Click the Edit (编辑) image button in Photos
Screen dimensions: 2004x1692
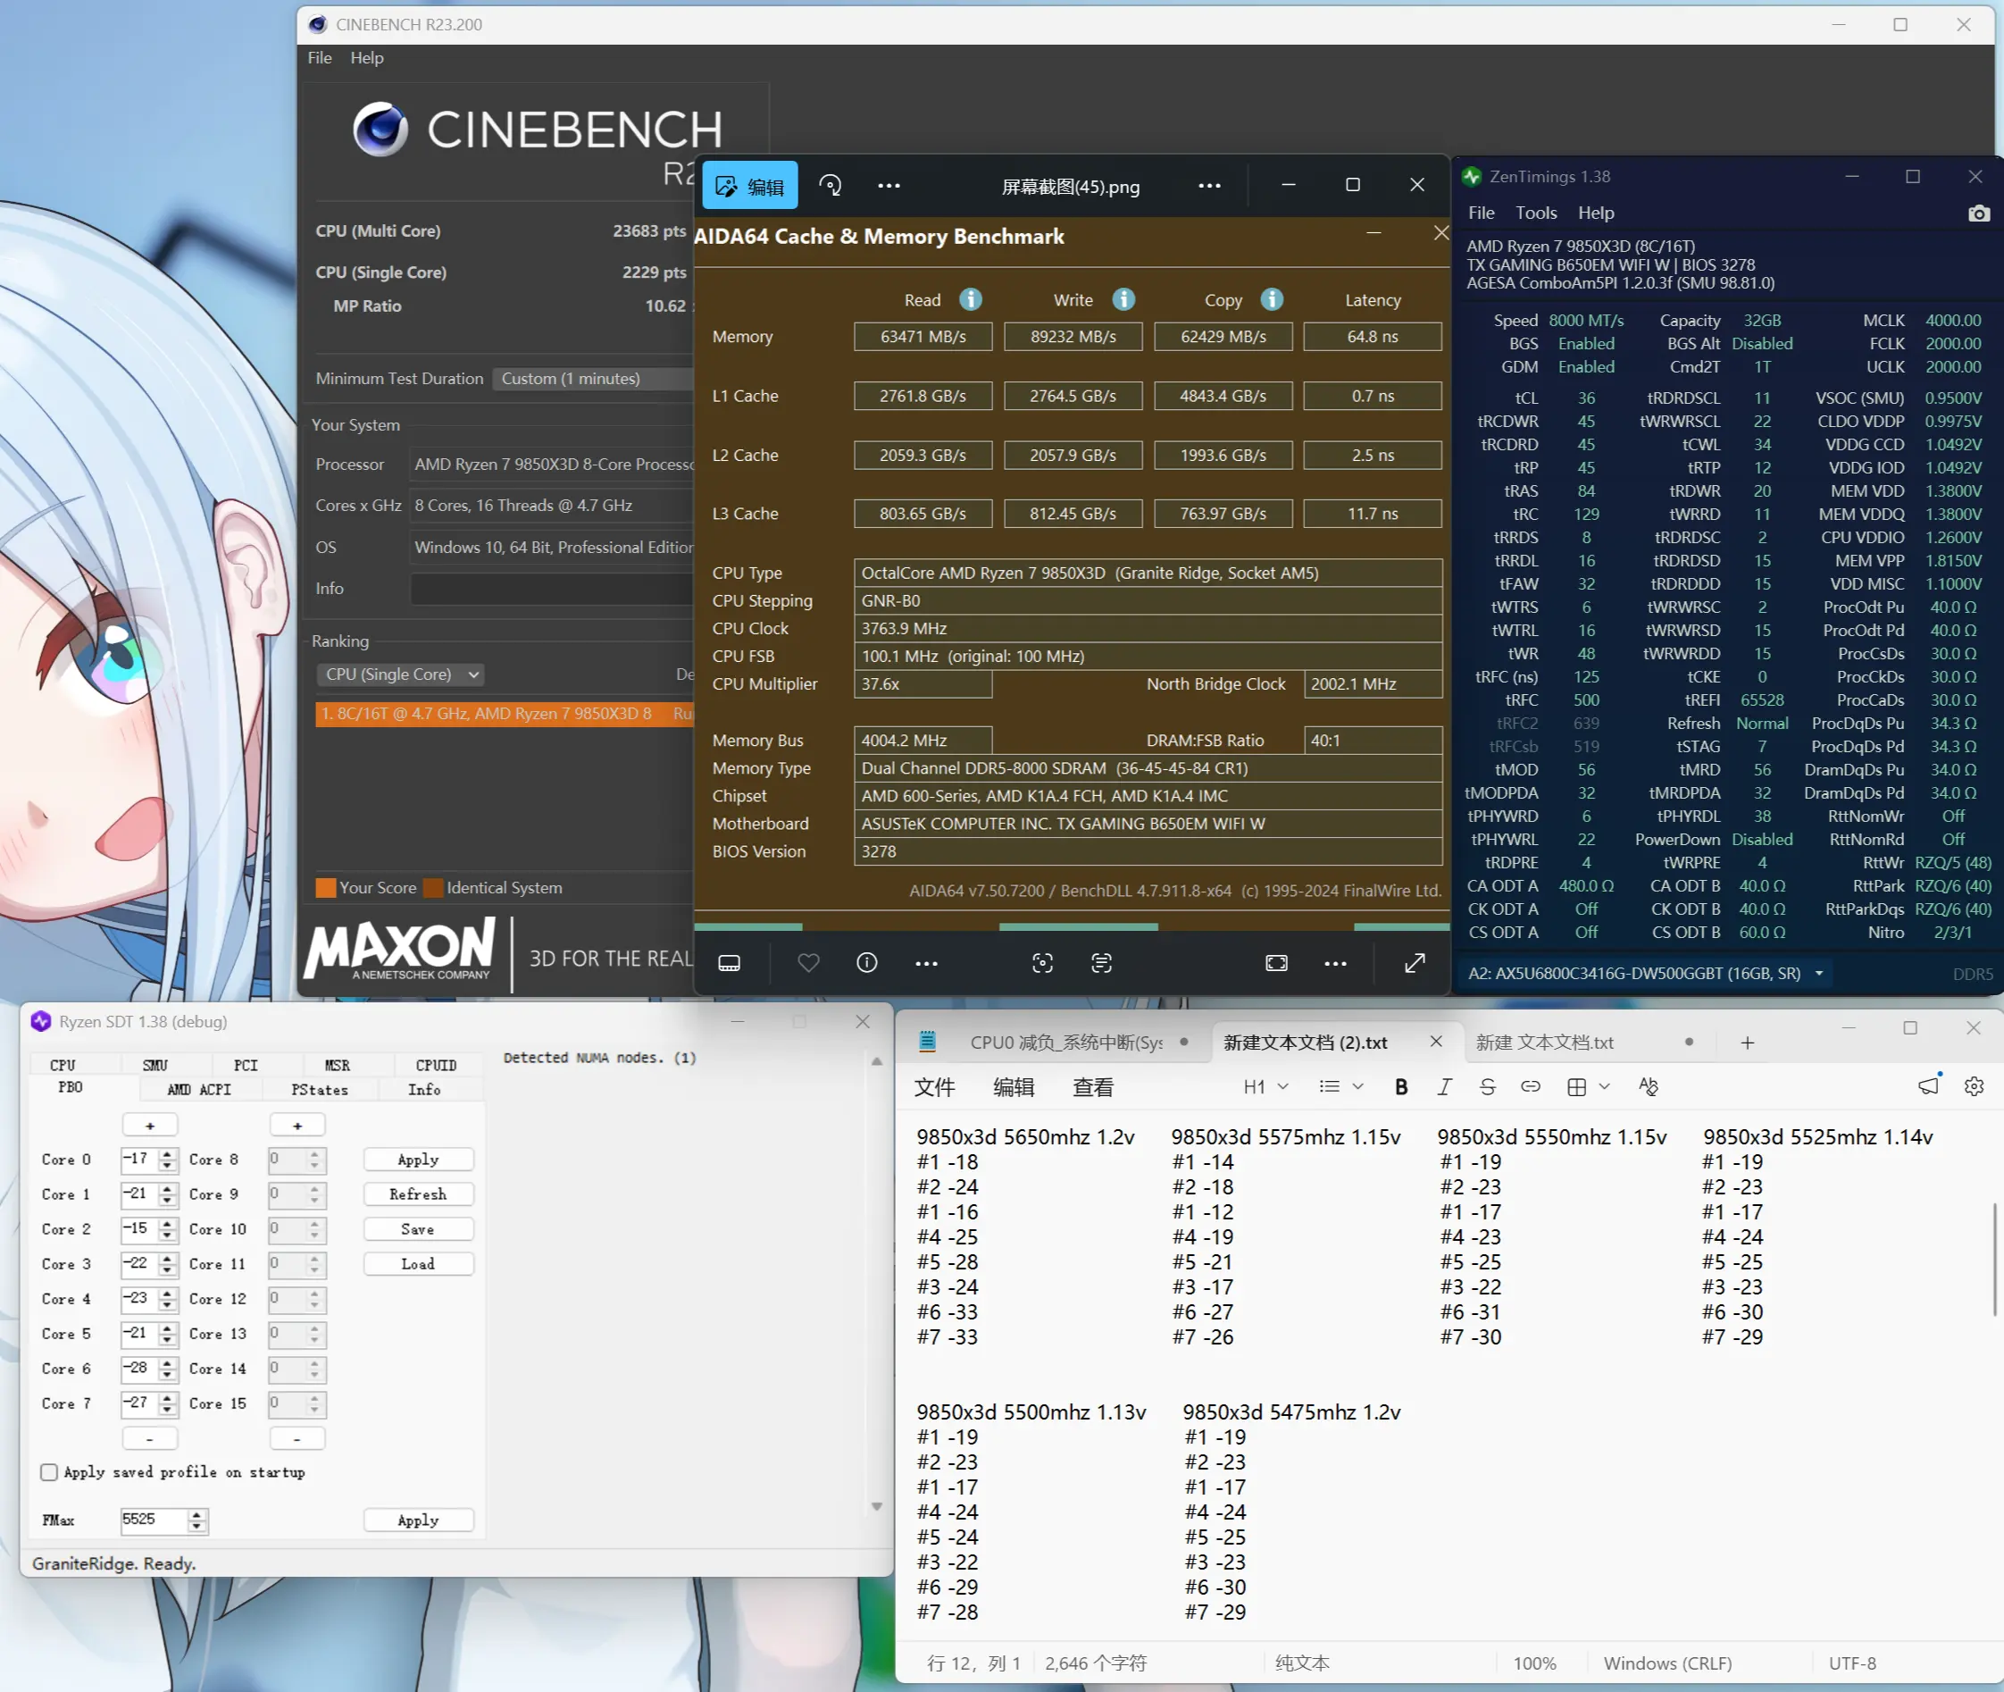[750, 186]
